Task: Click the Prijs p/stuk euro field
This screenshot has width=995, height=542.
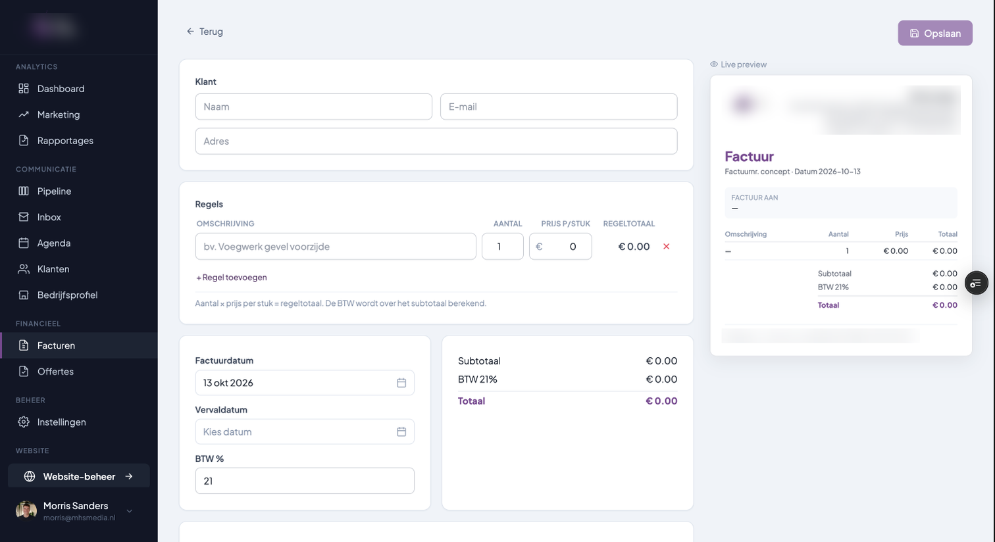Action: pyautogui.click(x=561, y=247)
